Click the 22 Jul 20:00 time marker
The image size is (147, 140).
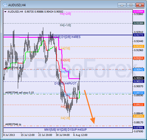pyautogui.click(x=45, y=135)
